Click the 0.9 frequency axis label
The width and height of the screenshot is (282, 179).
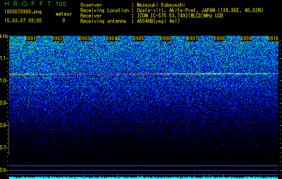click(x=4, y=103)
